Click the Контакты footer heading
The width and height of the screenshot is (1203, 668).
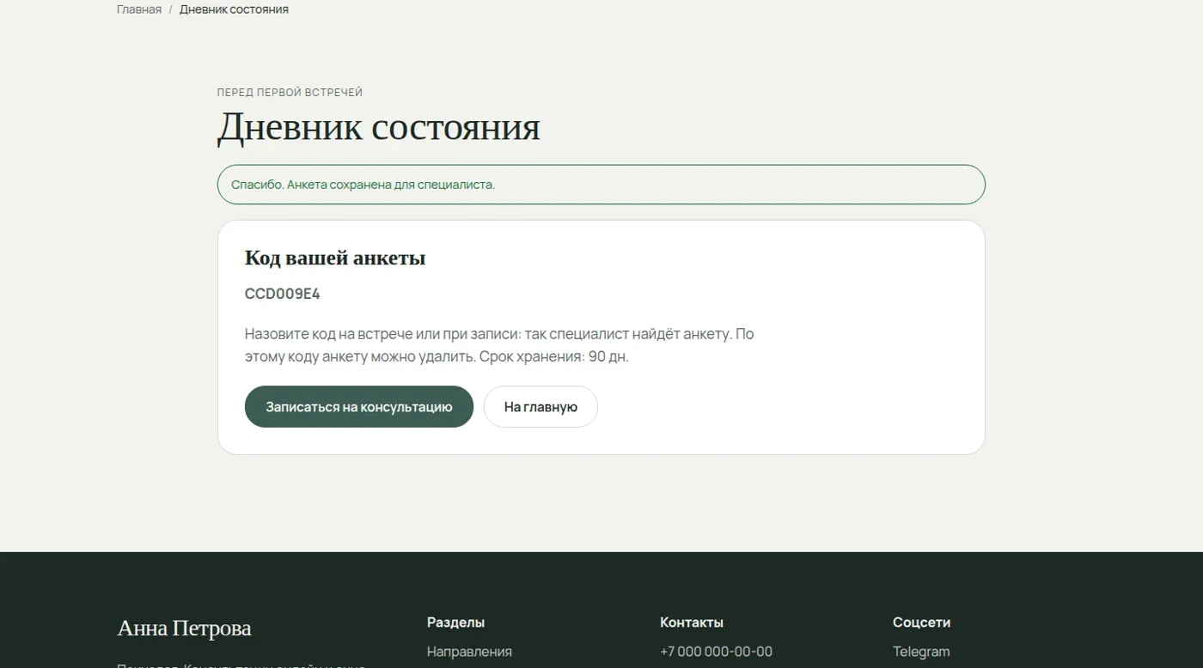(x=692, y=622)
